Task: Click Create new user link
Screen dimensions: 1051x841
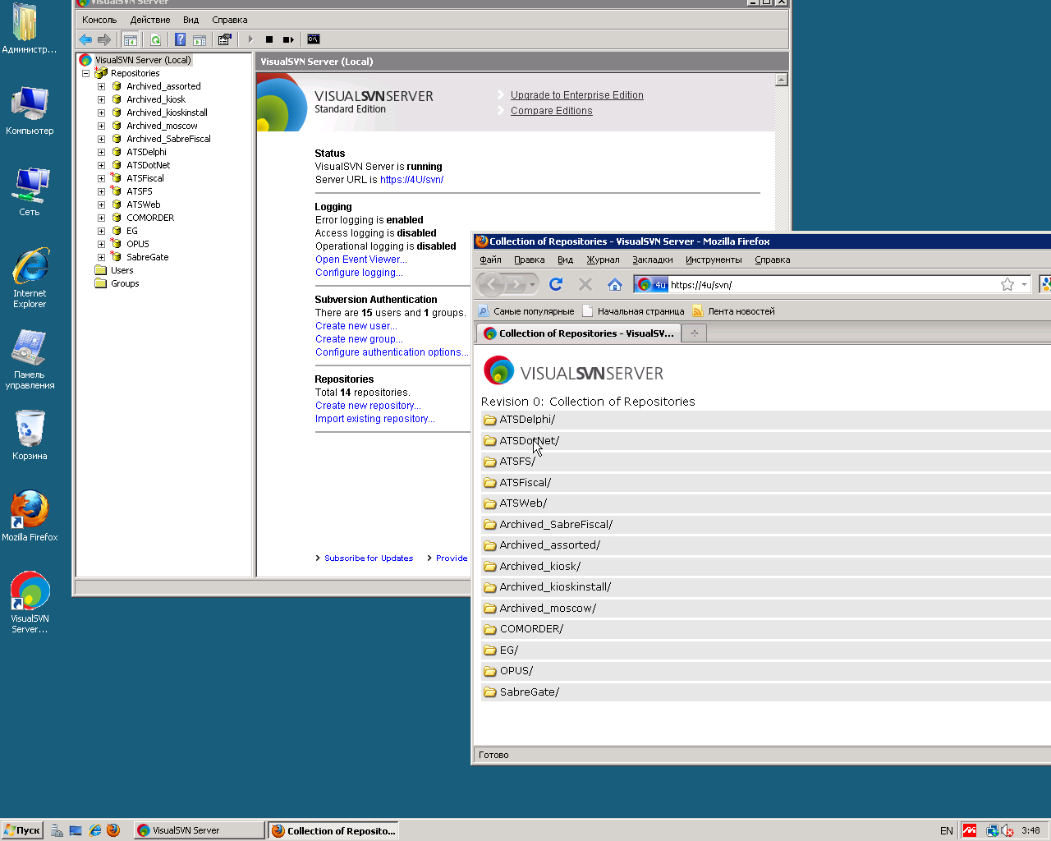Action: click(x=356, y=326)
